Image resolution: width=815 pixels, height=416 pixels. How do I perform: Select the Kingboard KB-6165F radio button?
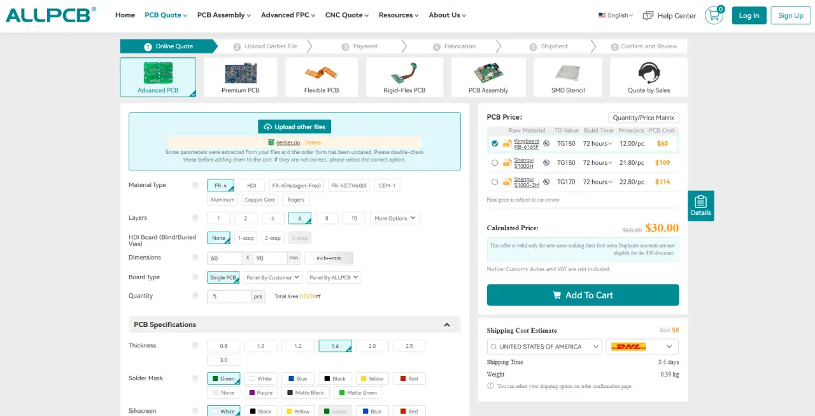pos(495,144)
